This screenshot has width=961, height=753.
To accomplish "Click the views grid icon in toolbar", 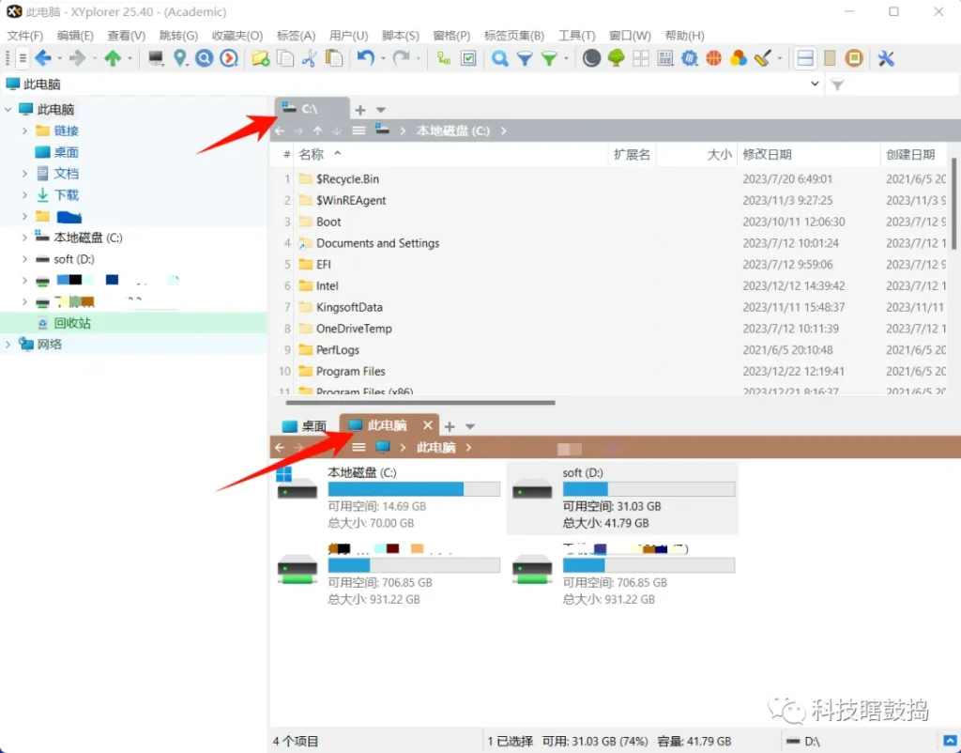I will tap(641, 58).
